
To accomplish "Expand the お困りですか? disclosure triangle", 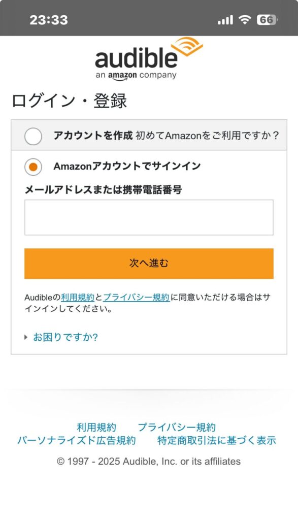I will 26,337.
